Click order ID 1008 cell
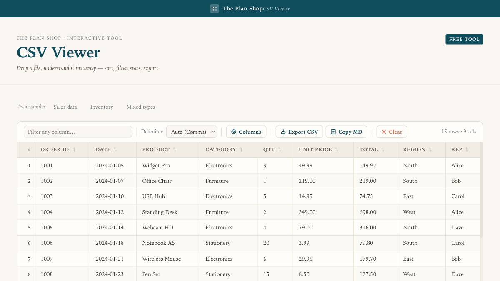The image size is (500, 281). (x=62, y=274)
